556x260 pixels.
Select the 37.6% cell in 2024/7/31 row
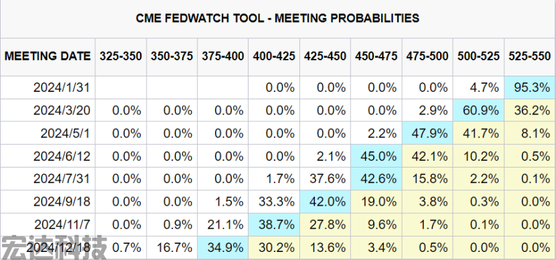(325, 179)
